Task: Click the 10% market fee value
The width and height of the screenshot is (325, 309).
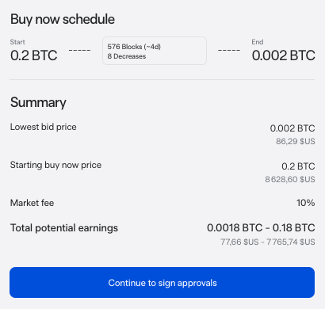Action: tap(306, 203)
